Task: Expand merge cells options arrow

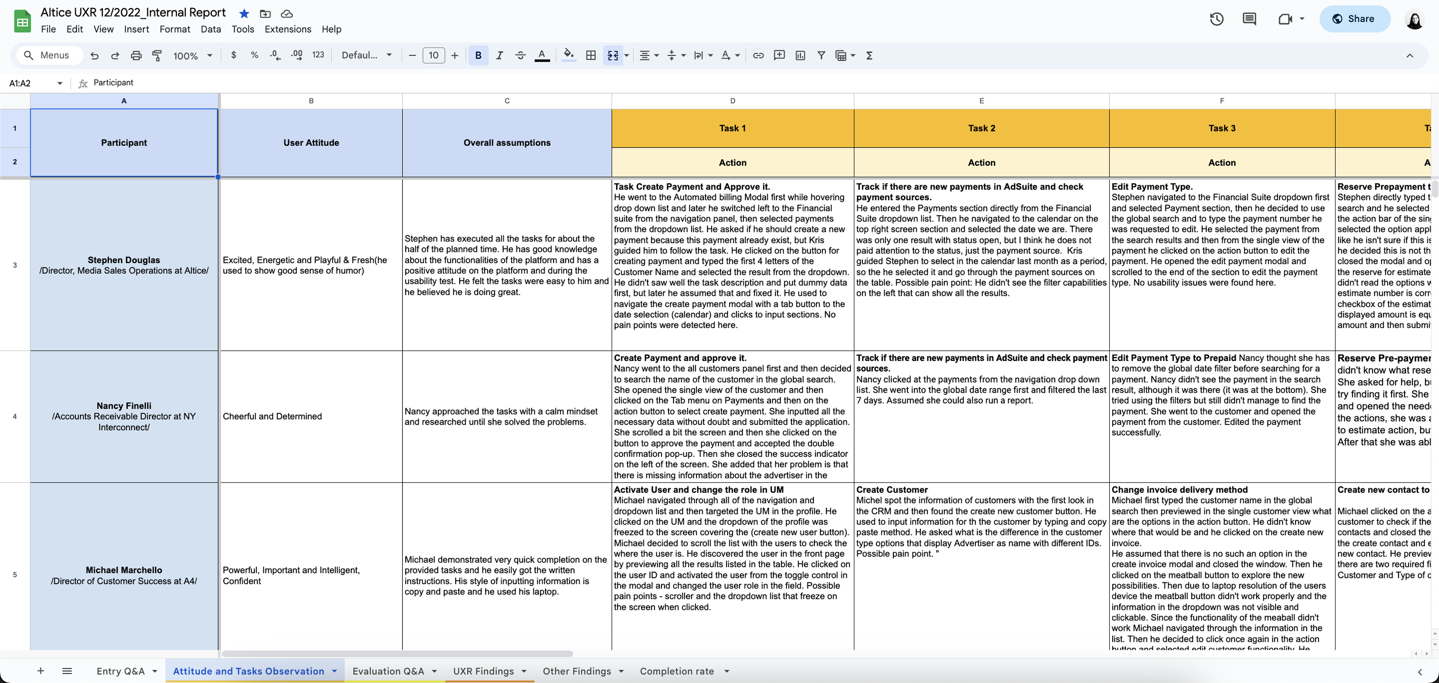Action: [x=627, y=55]
